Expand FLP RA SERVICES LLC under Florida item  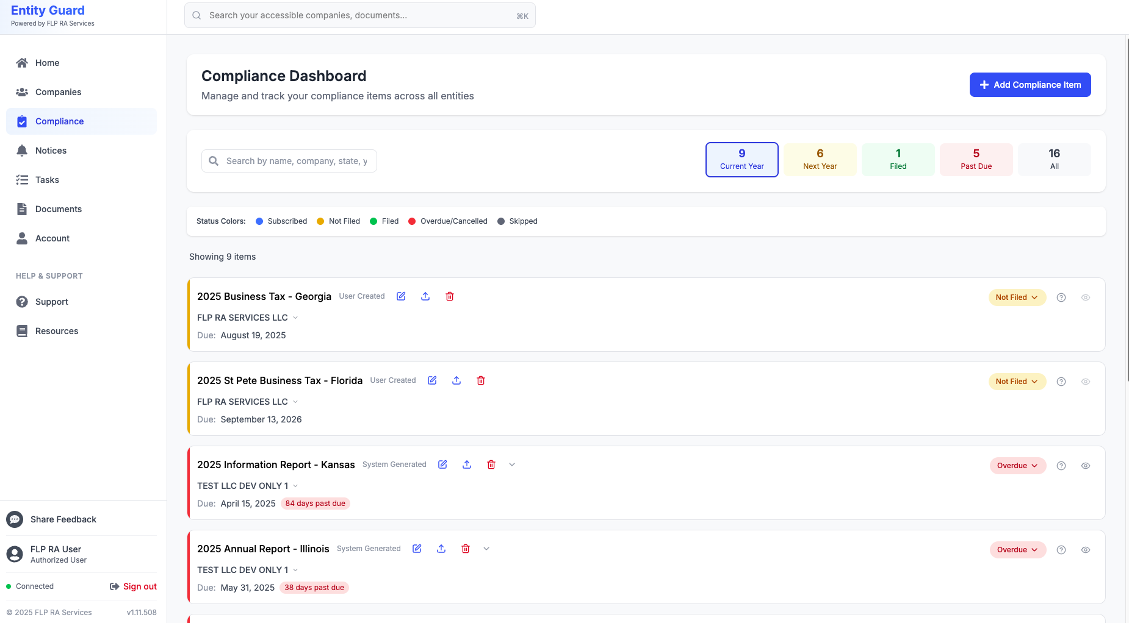tap(295, 402)
